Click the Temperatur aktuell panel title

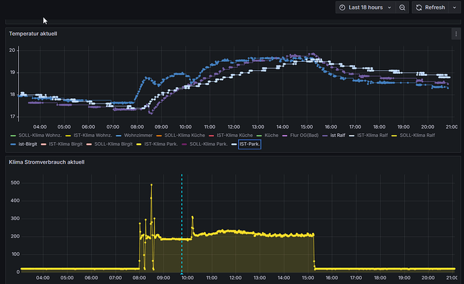[33, 33]
